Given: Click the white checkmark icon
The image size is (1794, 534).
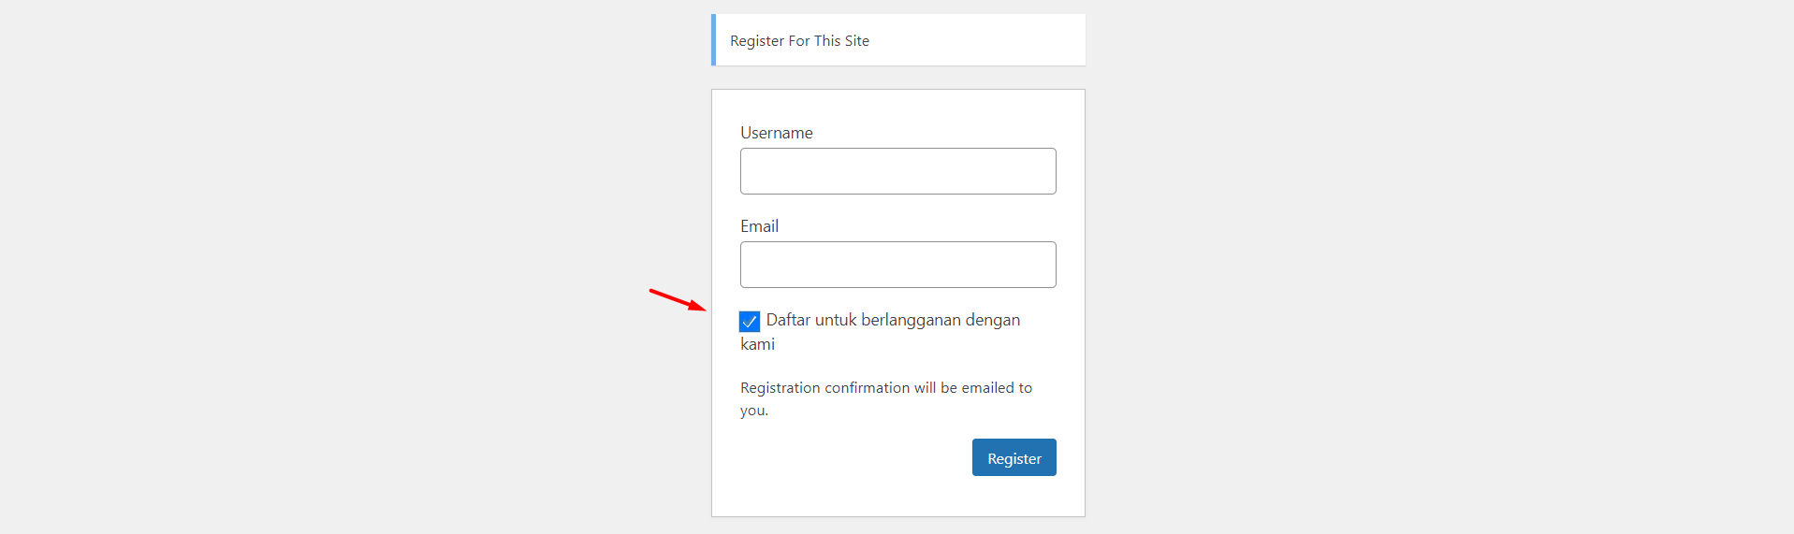Looking at the screenshot, I should (x=750, y=322).
